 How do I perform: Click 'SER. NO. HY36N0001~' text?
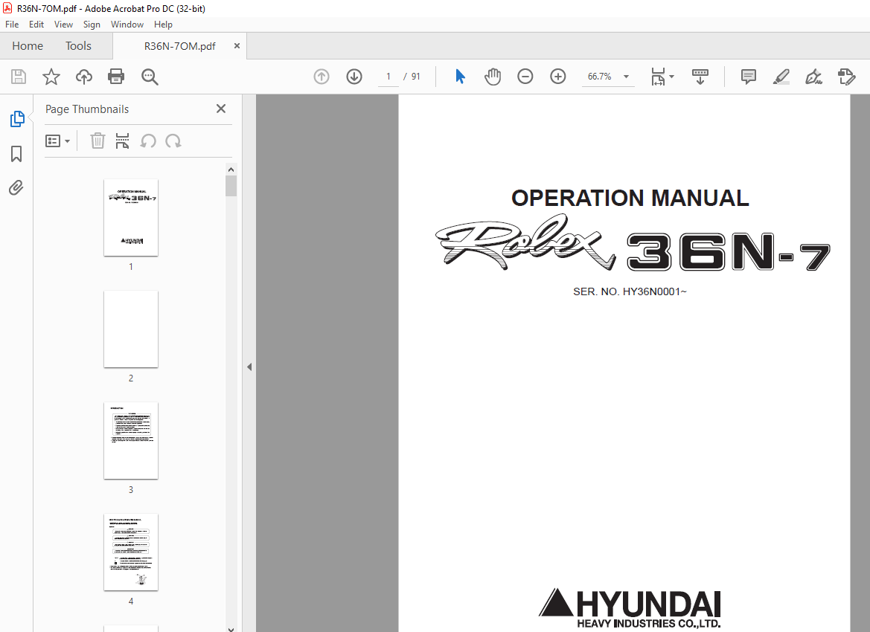tap(630, 291)
